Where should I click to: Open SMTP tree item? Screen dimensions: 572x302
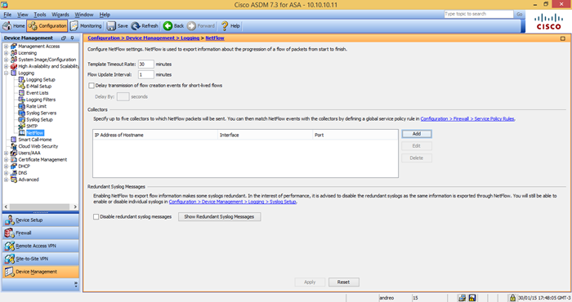(x=32, y=126)
